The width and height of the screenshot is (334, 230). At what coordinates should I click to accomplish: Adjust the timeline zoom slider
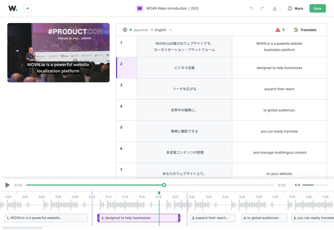coord(315,185)
